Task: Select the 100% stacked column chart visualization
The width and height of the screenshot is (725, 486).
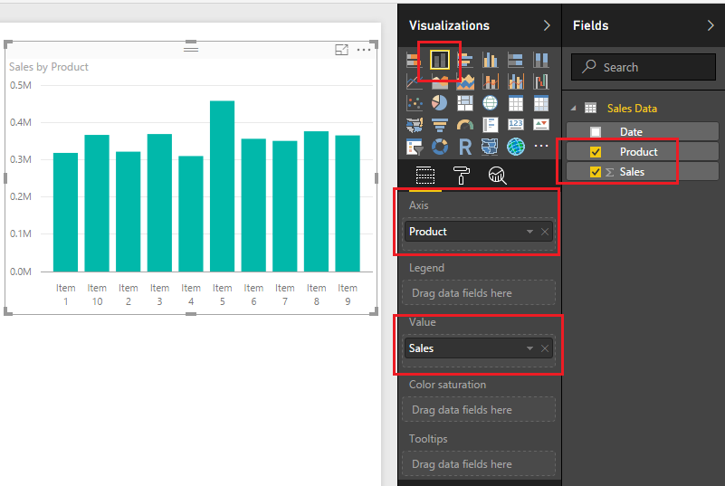Action: [x=541, y=60]
